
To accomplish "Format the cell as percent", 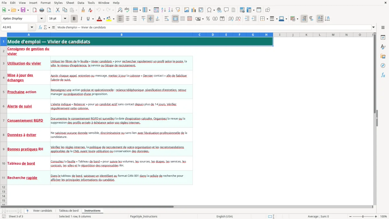I will pos(208,19).
